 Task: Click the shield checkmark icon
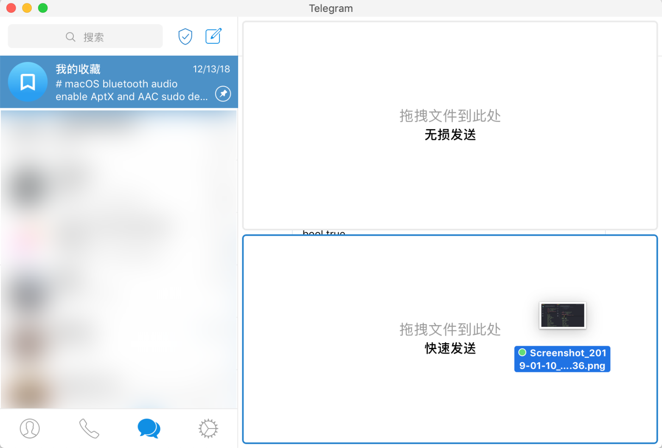pyautogui.click(x=185, y=37)
